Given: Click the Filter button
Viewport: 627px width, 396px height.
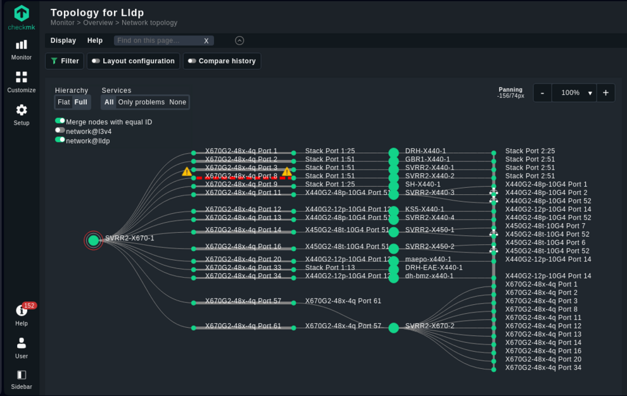Looking at the screenshot, I should [x=65, y=61].
